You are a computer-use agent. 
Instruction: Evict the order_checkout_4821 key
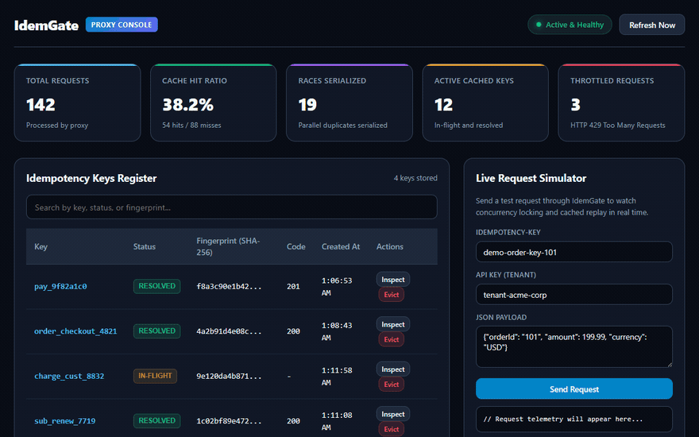click(x=392, y=340)
